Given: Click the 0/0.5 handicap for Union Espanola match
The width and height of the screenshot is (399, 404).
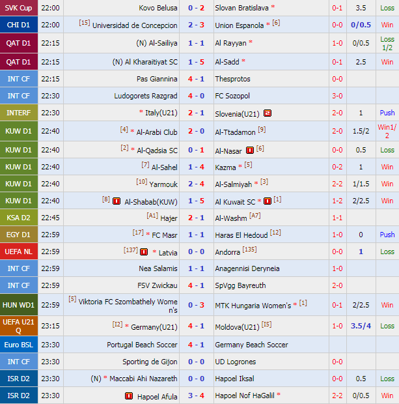Looking at the screenshot, I should tap(361, 25).
